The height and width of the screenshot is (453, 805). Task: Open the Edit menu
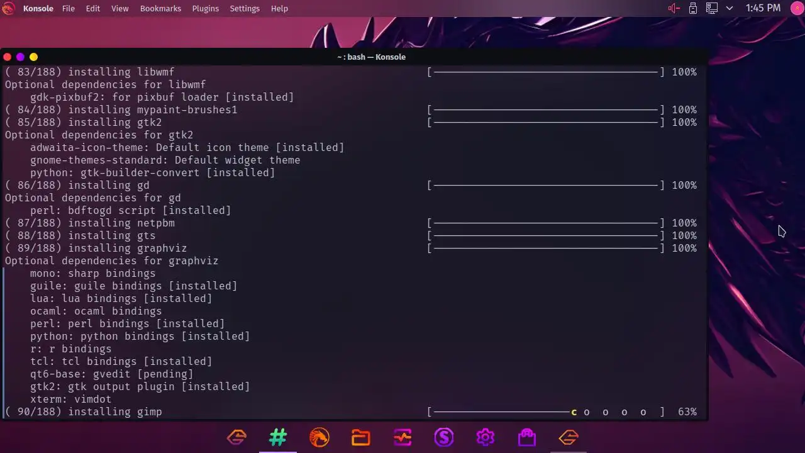point(93,8)
